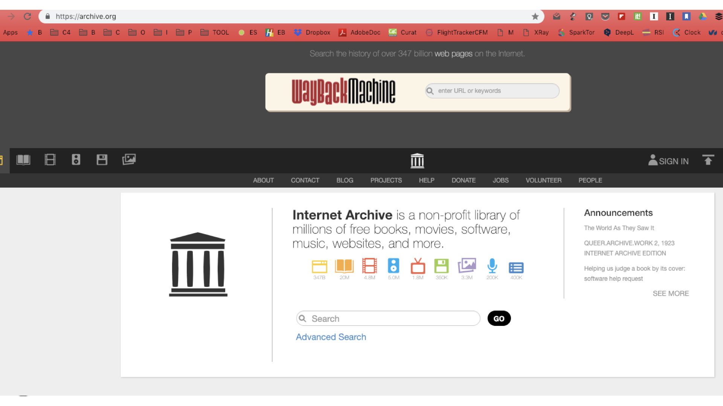Open the purple Images 3.3M icon
The image size is (723, 406).
coord(467,266)
